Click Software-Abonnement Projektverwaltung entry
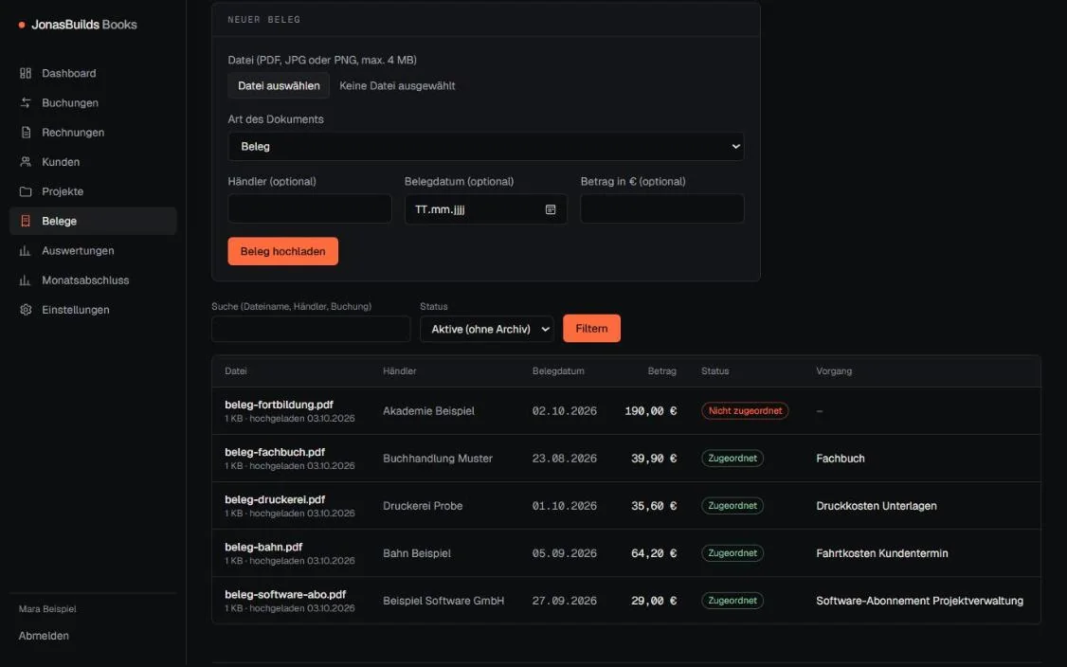 pyautogui.click(x=919, y=601)
